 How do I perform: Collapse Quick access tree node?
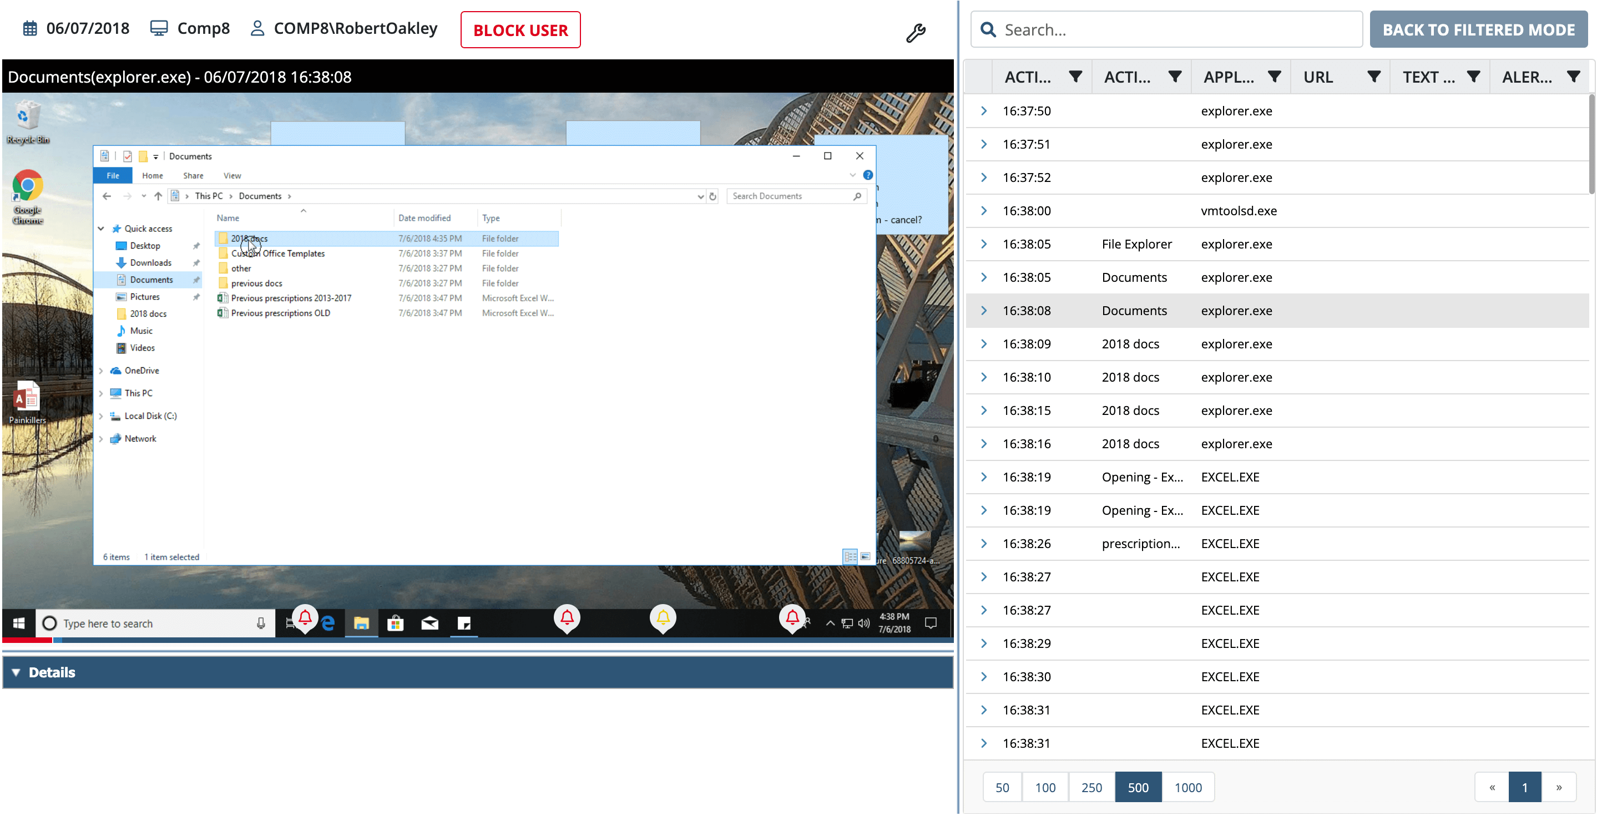[x=101, y=229]
